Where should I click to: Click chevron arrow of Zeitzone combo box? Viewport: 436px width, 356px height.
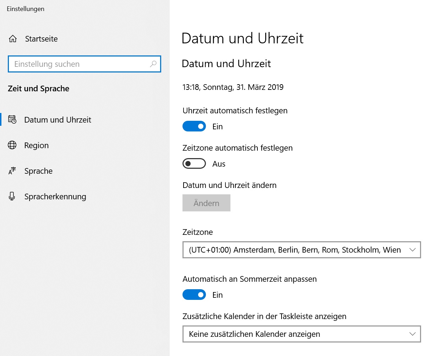click(412, 250)
